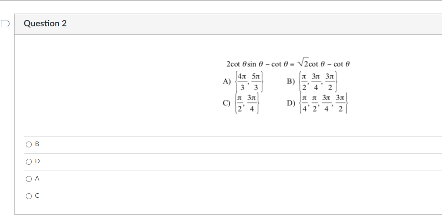Click the answer label text B
The width and height of the screenshot is (442, 220).
pyautogui.click(x=37, y=144)
